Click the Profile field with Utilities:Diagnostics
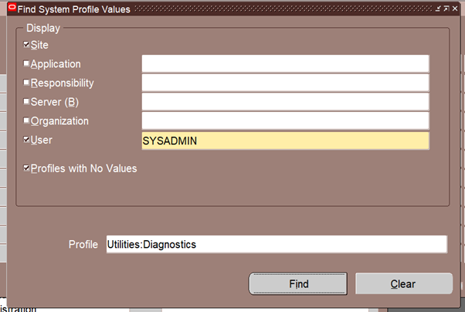The height and width of the screenshot is (312, 465). click(276, 244)
